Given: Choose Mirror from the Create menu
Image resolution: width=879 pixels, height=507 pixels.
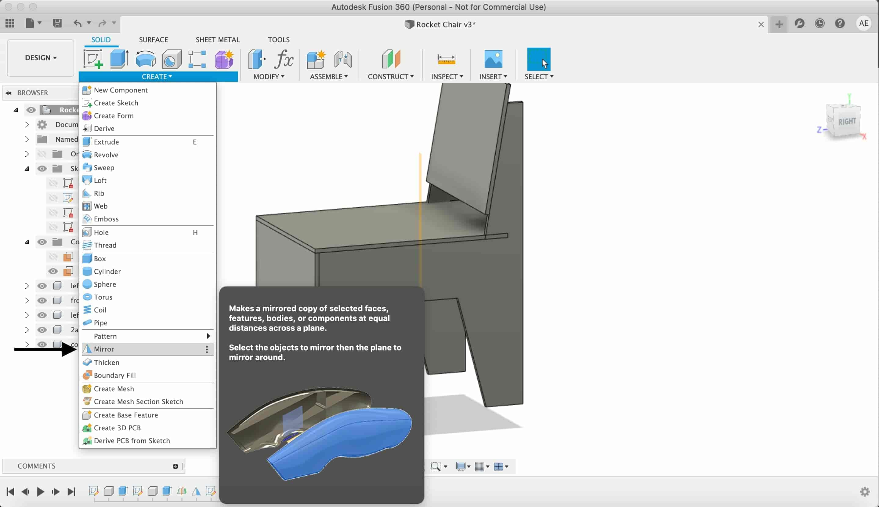Looking at the screenshot, I should pos(147,349).
